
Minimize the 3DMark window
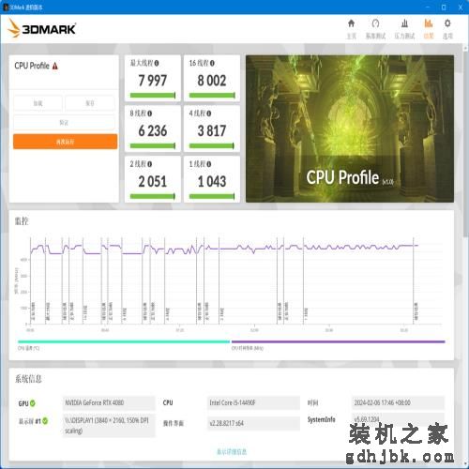tap(428, 7)
